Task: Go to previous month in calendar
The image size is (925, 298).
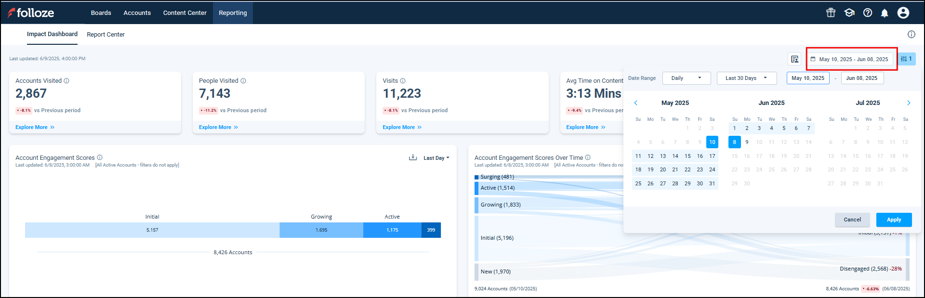Action: tap(636, 103)
